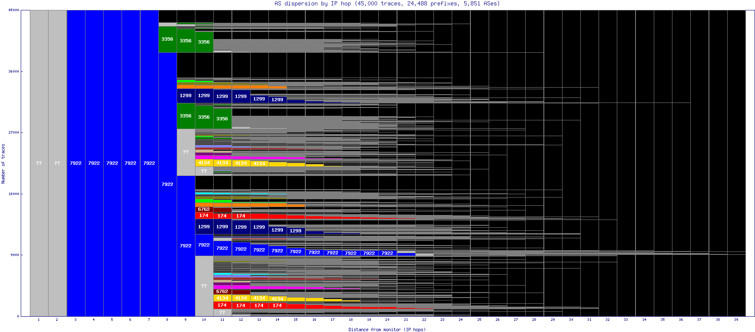755x332 pixels.
Task: Select the blue 7922 block in hop 14 column
Action: [x=278, y=251]
